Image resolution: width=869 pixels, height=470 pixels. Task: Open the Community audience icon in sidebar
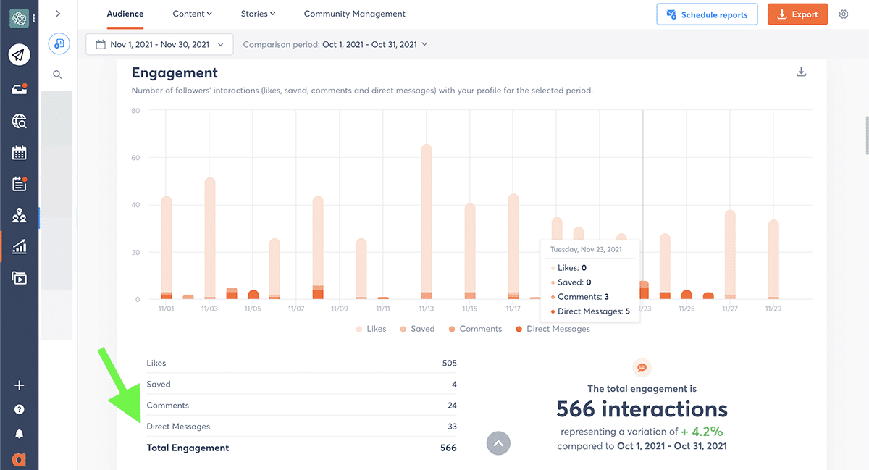[x=19, y=214]
